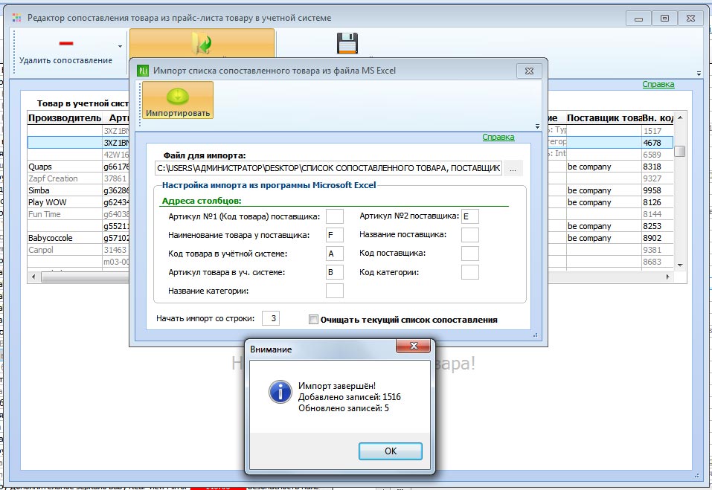Click the Код категории column field
The height and width of the screenshot is (490, 712).
pyautogui.click(x=470, y=272)
